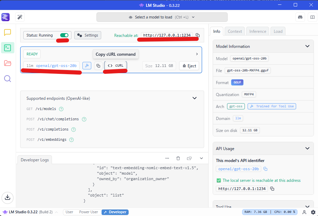
Task: Switch to Power User mode
Action: pos(88,212)
